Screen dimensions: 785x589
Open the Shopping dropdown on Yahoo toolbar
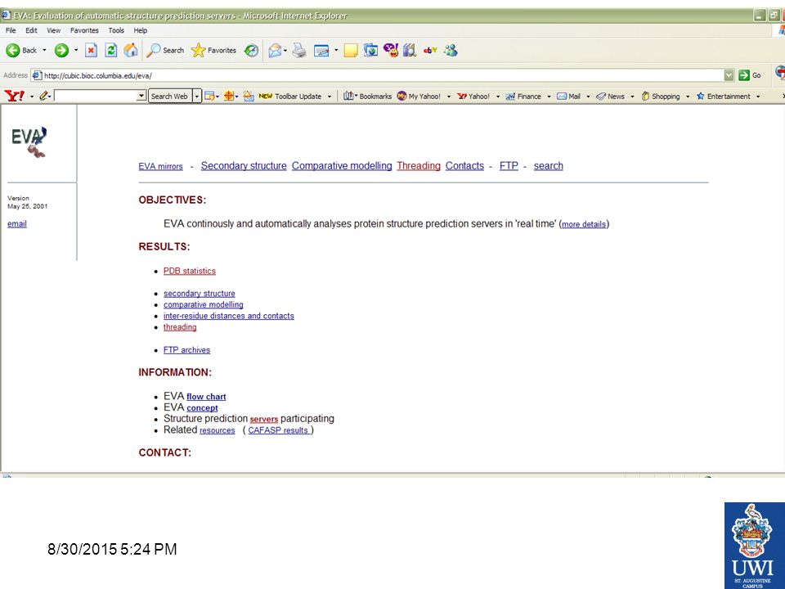(x=688, y=97)
